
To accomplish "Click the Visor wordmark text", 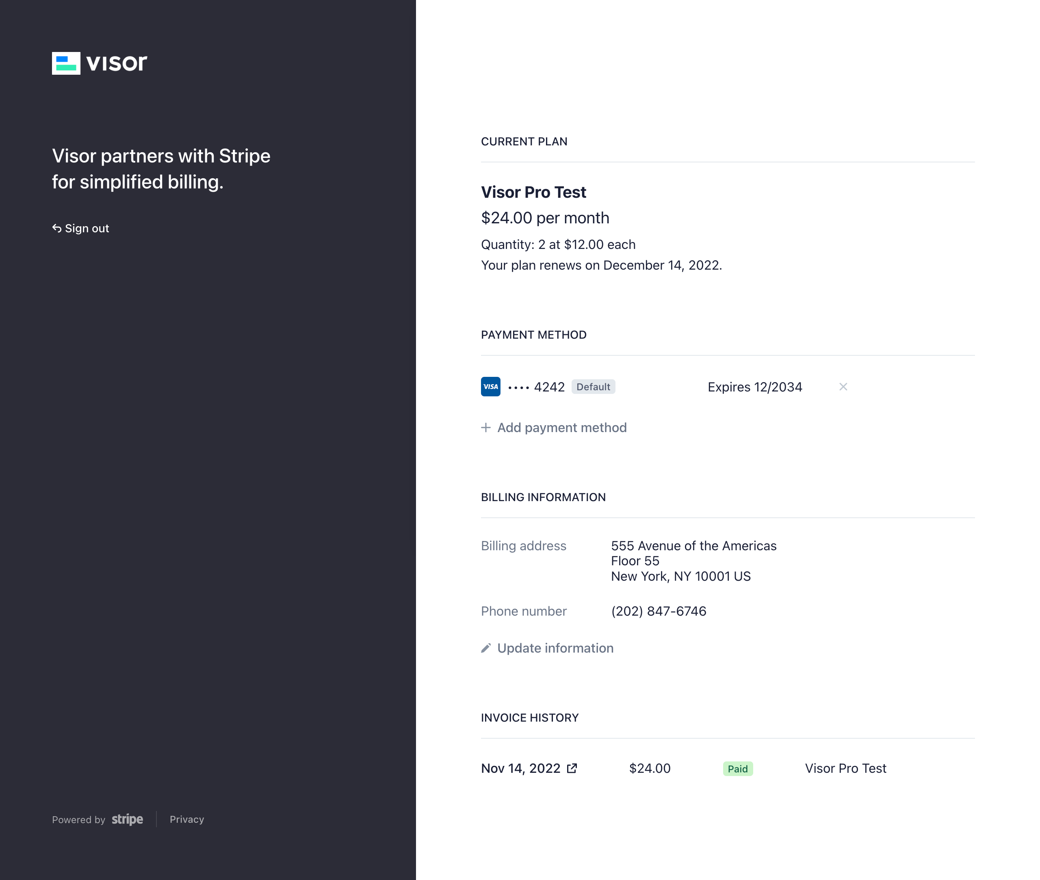I will pos(116,63).
